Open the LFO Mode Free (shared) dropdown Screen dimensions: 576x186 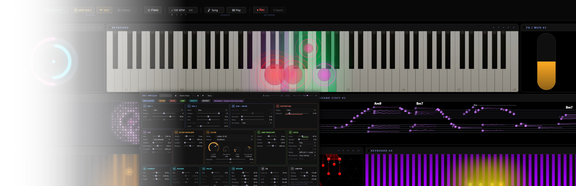coord(162,139)
